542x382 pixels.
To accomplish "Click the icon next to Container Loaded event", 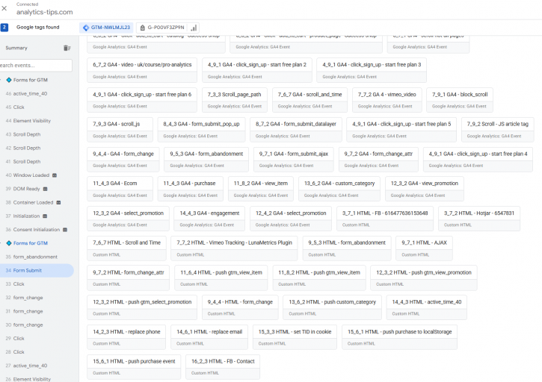I will (58, 202).
